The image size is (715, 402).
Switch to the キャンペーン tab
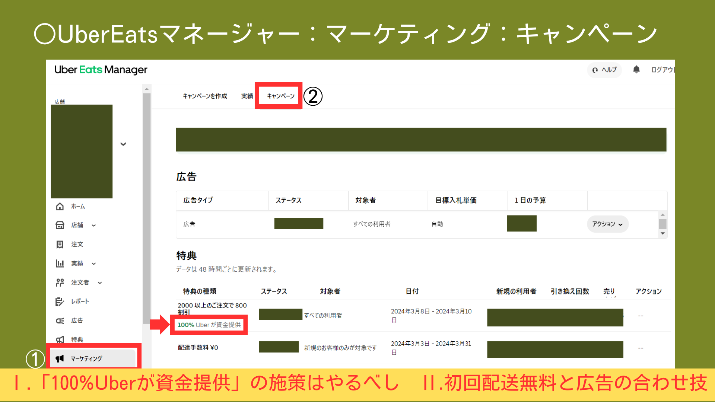pyautogui.click(x=280, y=96)
